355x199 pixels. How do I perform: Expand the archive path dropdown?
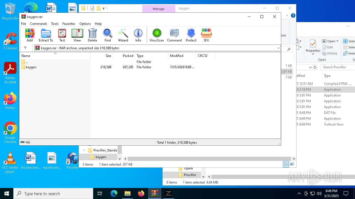pyautogui.click(x=278, y=48)
